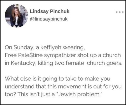Click the first paragraph about Kentucky church
Screen dimensions: 126x105
(64, 55)
